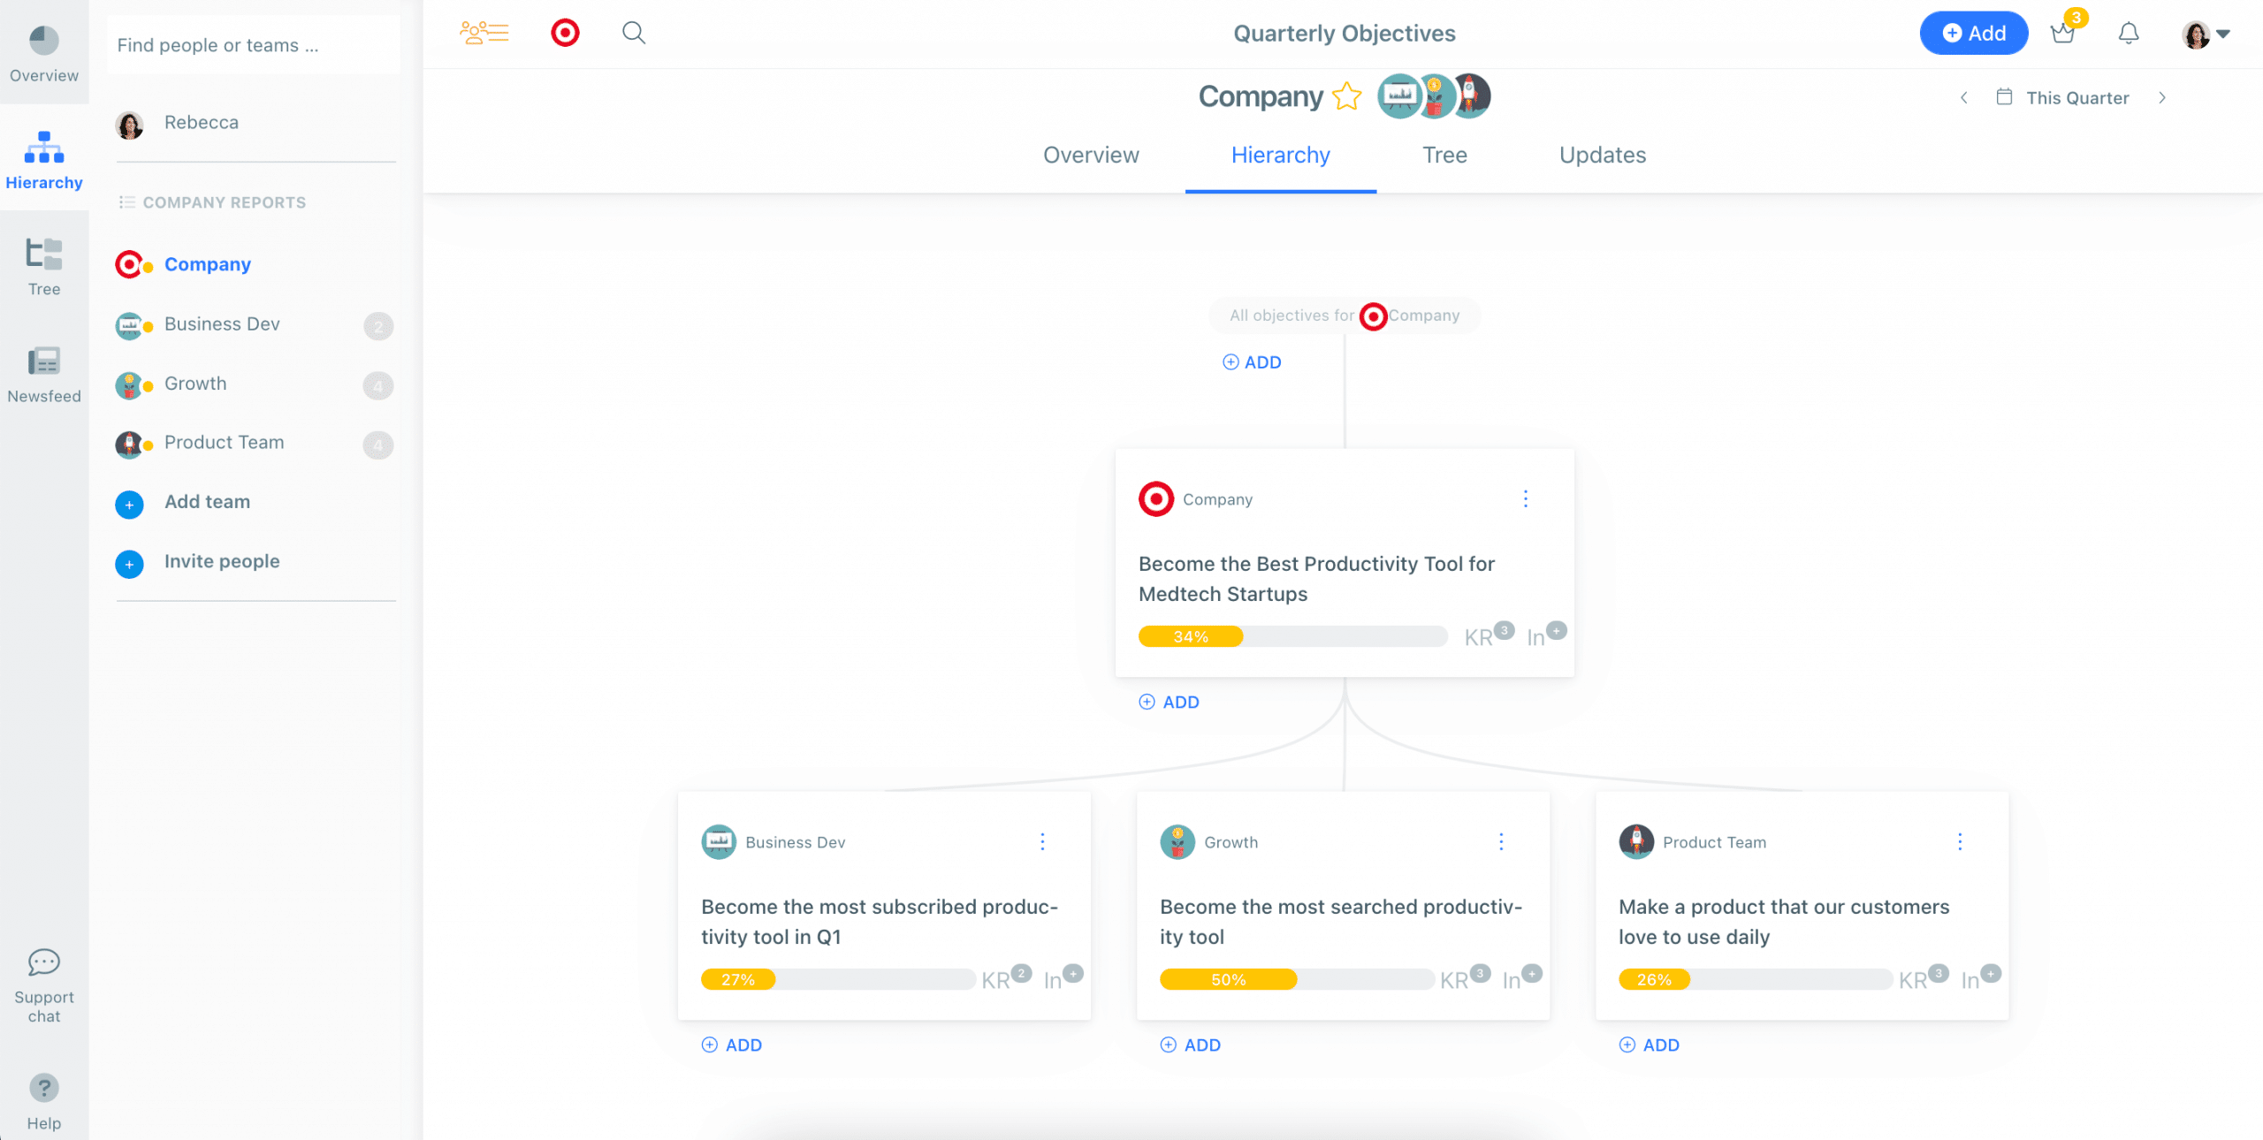
Task: Click the search magnifier icon
Action: coord(636,32)
